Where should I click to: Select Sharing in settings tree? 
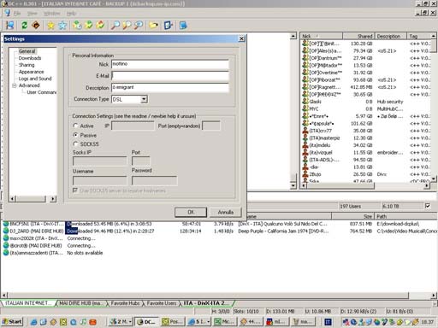27,65
